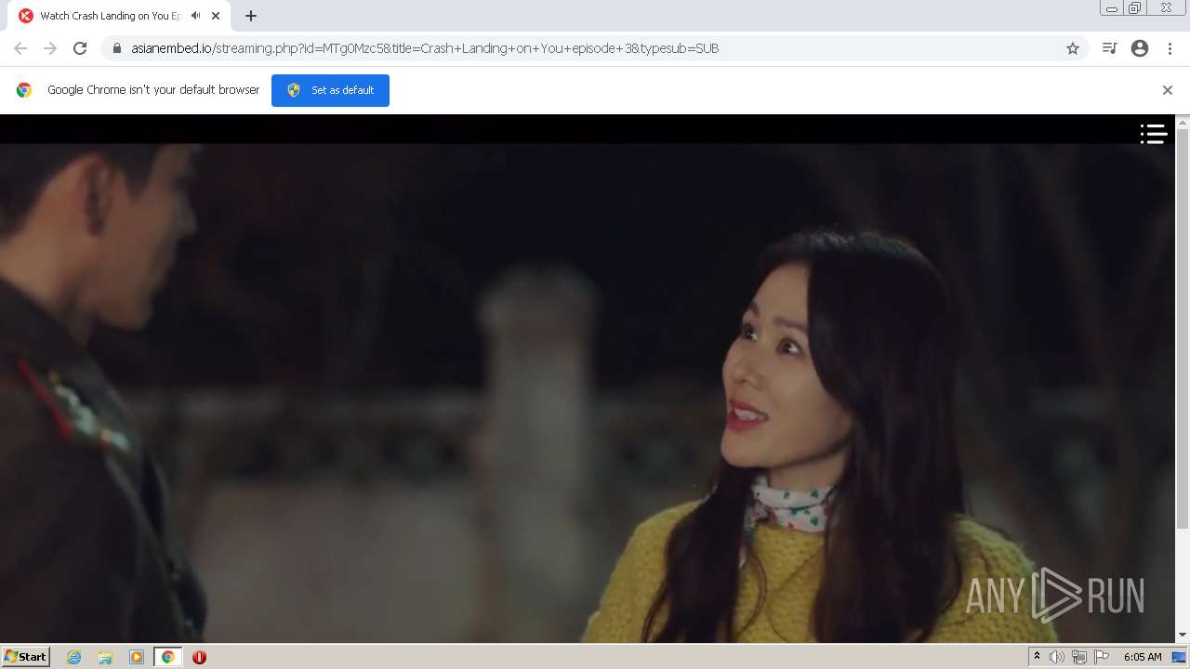The image size is (1190, 669).
Task: Open Windows Media Player from taskbar
Action: tap(137, 657)
